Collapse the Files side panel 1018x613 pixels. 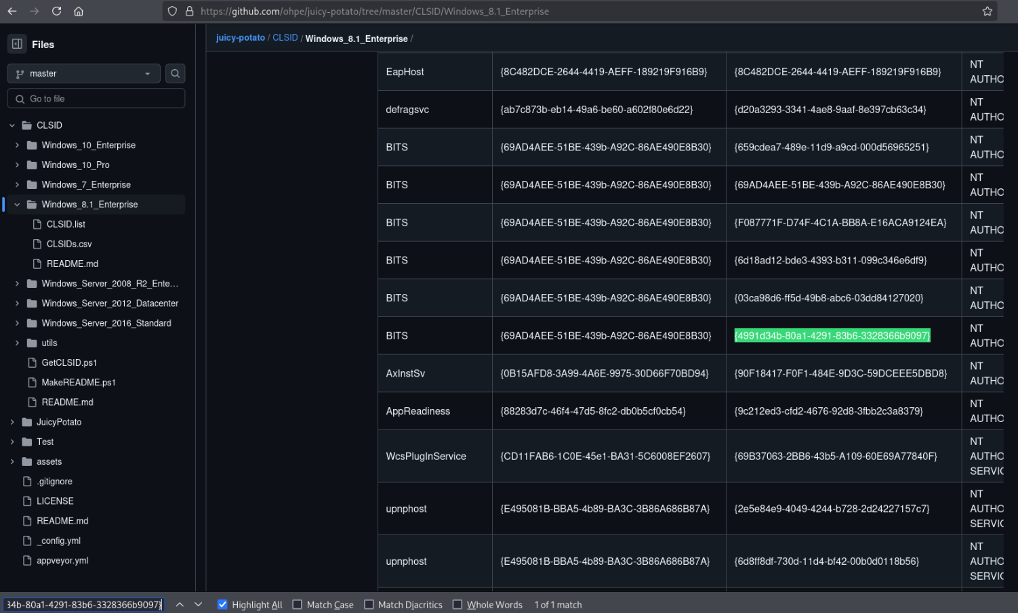point(17,44)
